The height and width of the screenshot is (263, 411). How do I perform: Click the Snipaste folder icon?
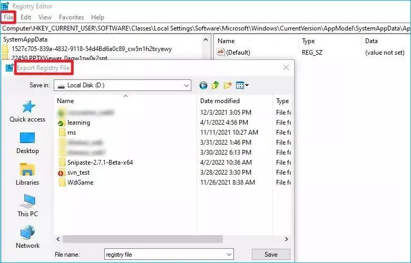tap(62, 162)
